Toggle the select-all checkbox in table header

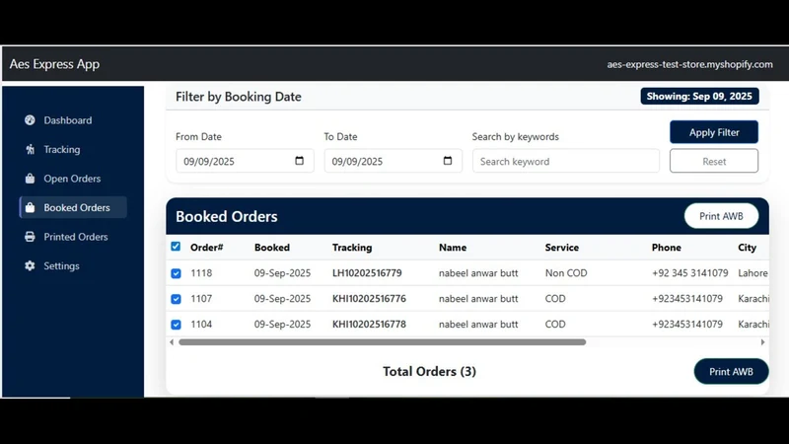point(176,247)
